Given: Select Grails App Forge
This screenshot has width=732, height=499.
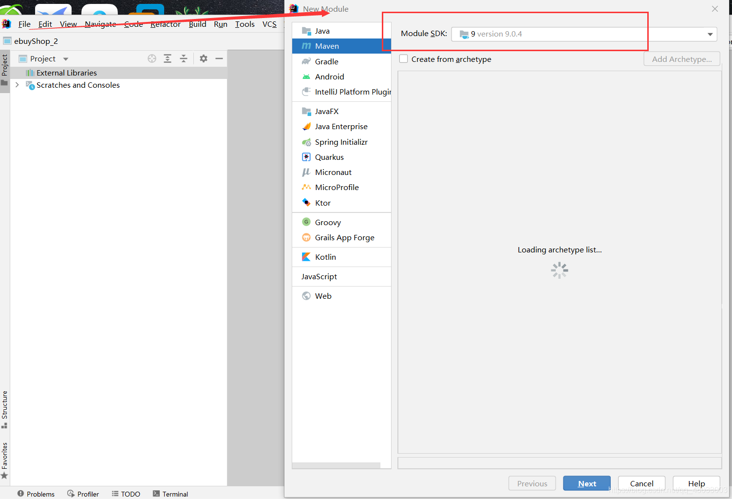Looking at the screenshot, I should coord(341,237).
